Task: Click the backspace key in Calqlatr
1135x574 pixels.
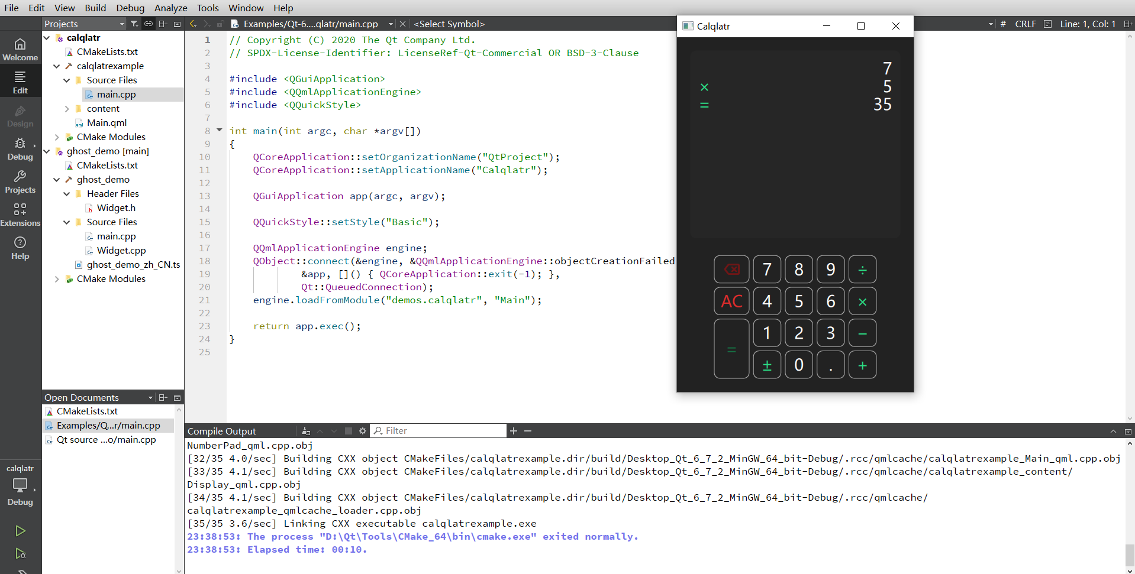Action: (x=731, y=270)
